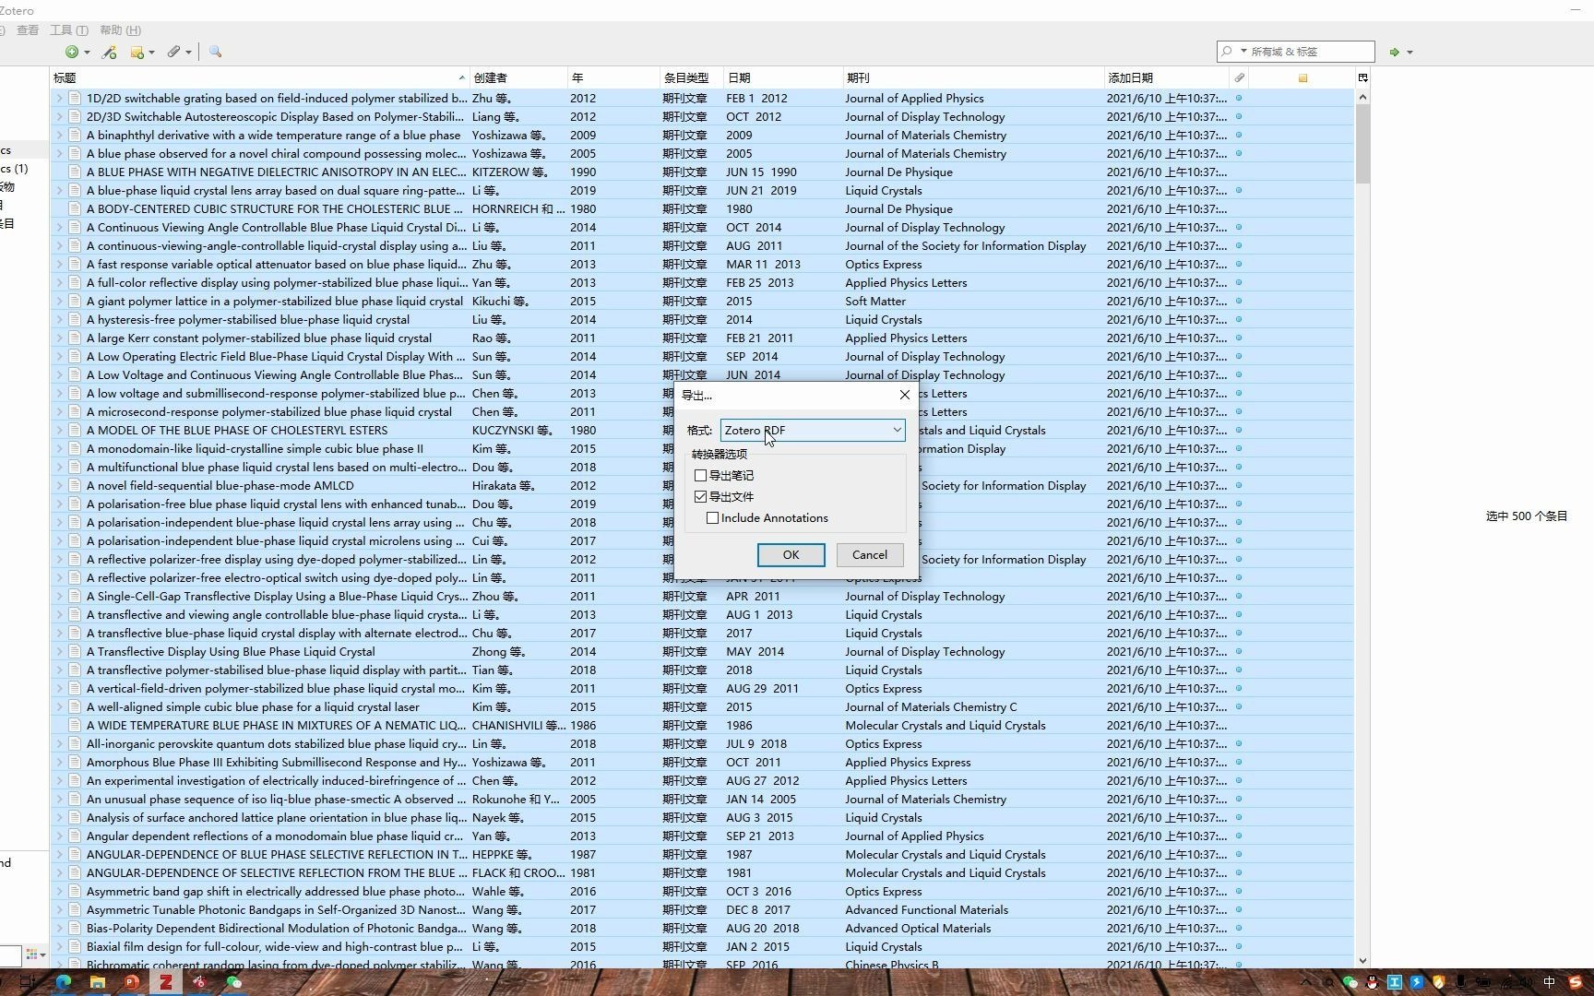The height and width of the screenshot is (996, 1594).
Task: Click the attachment paperclip column header icon
Action: (x=1240, y=77)
